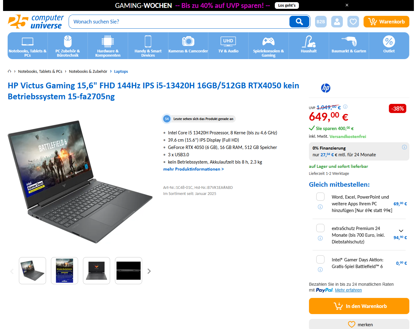
Task: Show next product thumbnails arrow
Action: point(149,271)
